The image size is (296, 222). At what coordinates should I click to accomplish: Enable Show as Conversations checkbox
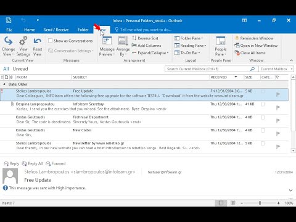[50, 41]
